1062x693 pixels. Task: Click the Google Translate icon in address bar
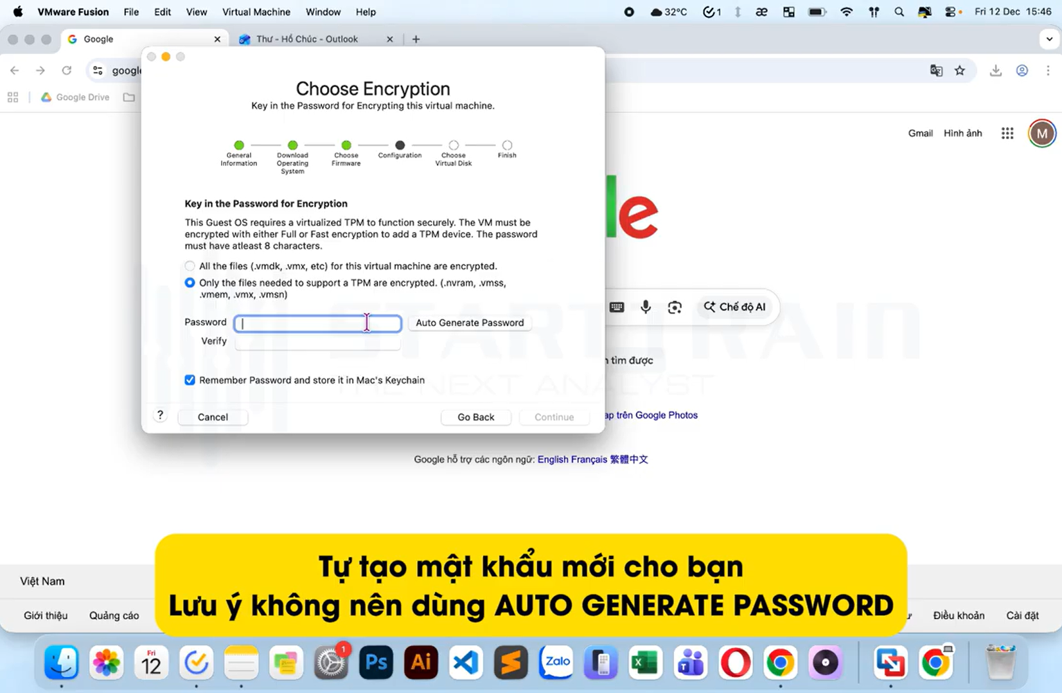[x=936, y=71]
